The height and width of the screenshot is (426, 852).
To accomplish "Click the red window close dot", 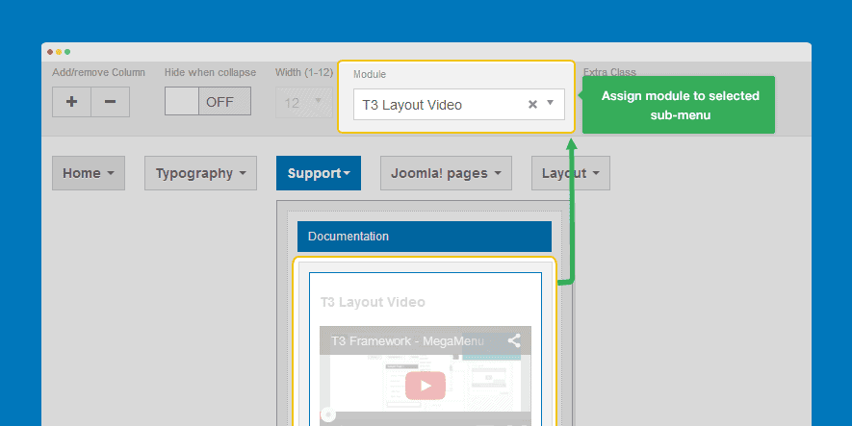I will click(50, 51).
